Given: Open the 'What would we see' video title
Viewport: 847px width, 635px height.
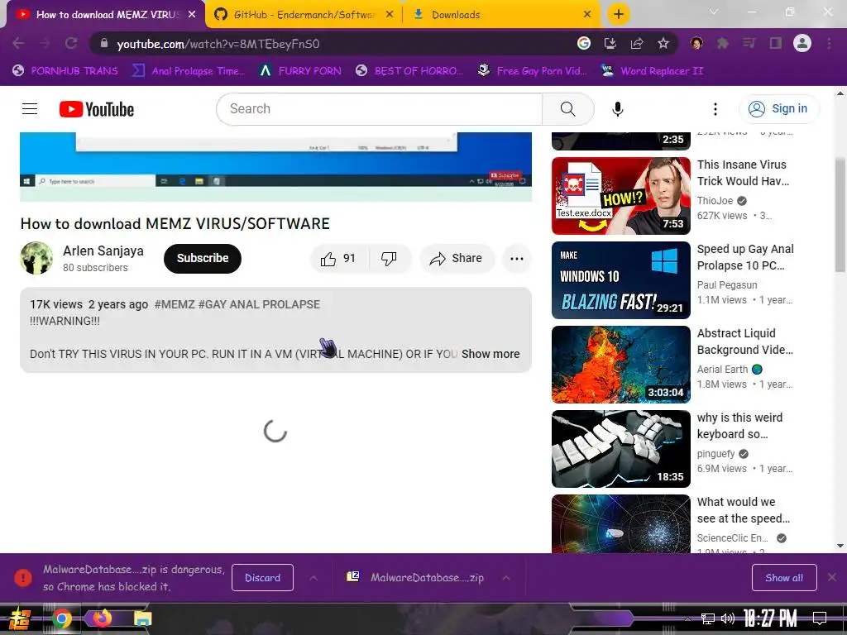Looking at the screenshot, I should click(x=744, y=510).
